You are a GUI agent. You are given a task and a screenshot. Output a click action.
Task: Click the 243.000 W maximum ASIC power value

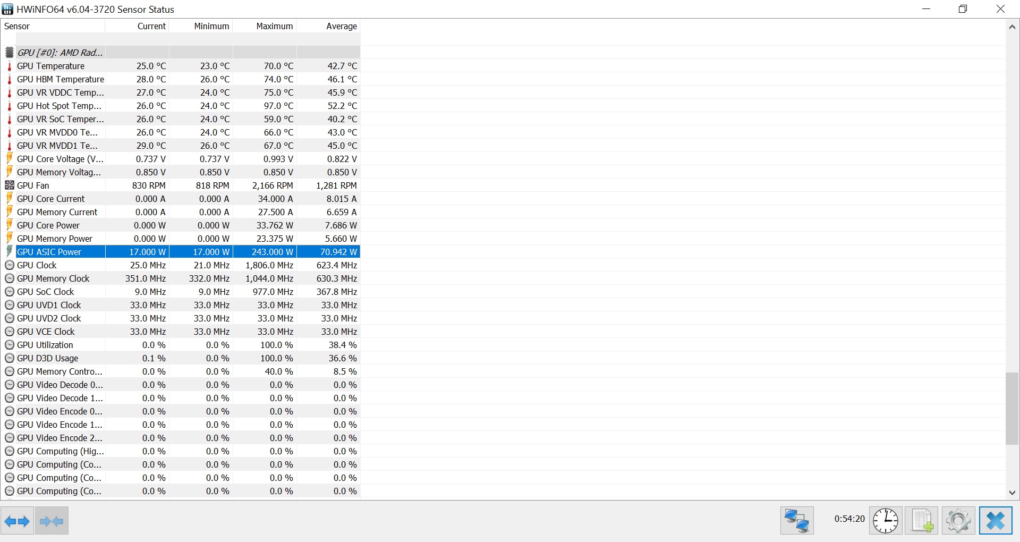click(x=273, y=252)
